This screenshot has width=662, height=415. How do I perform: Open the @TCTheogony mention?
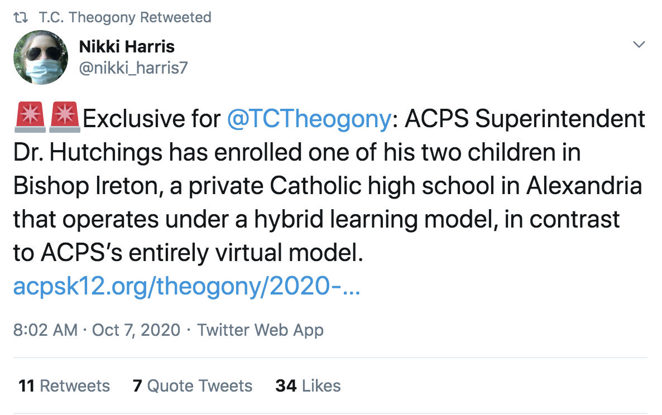pos(309,119)
